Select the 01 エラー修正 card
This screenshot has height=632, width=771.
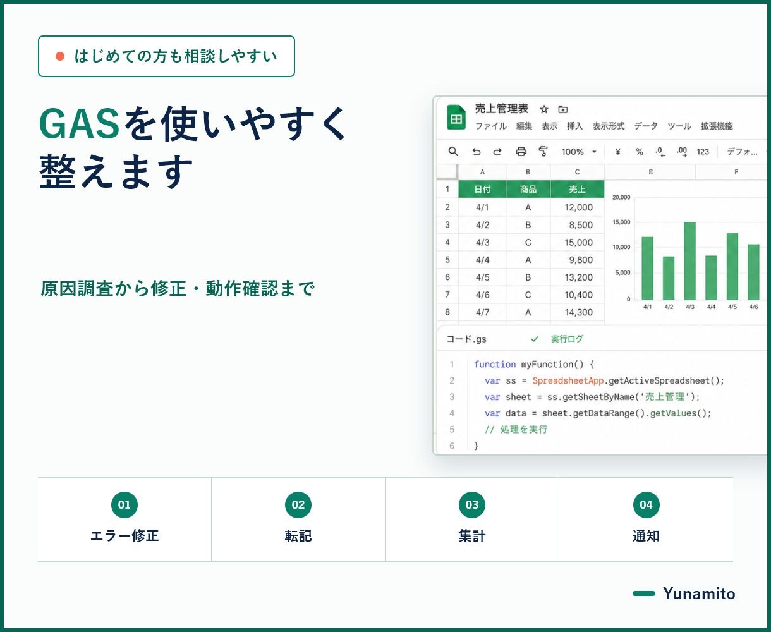124,520
